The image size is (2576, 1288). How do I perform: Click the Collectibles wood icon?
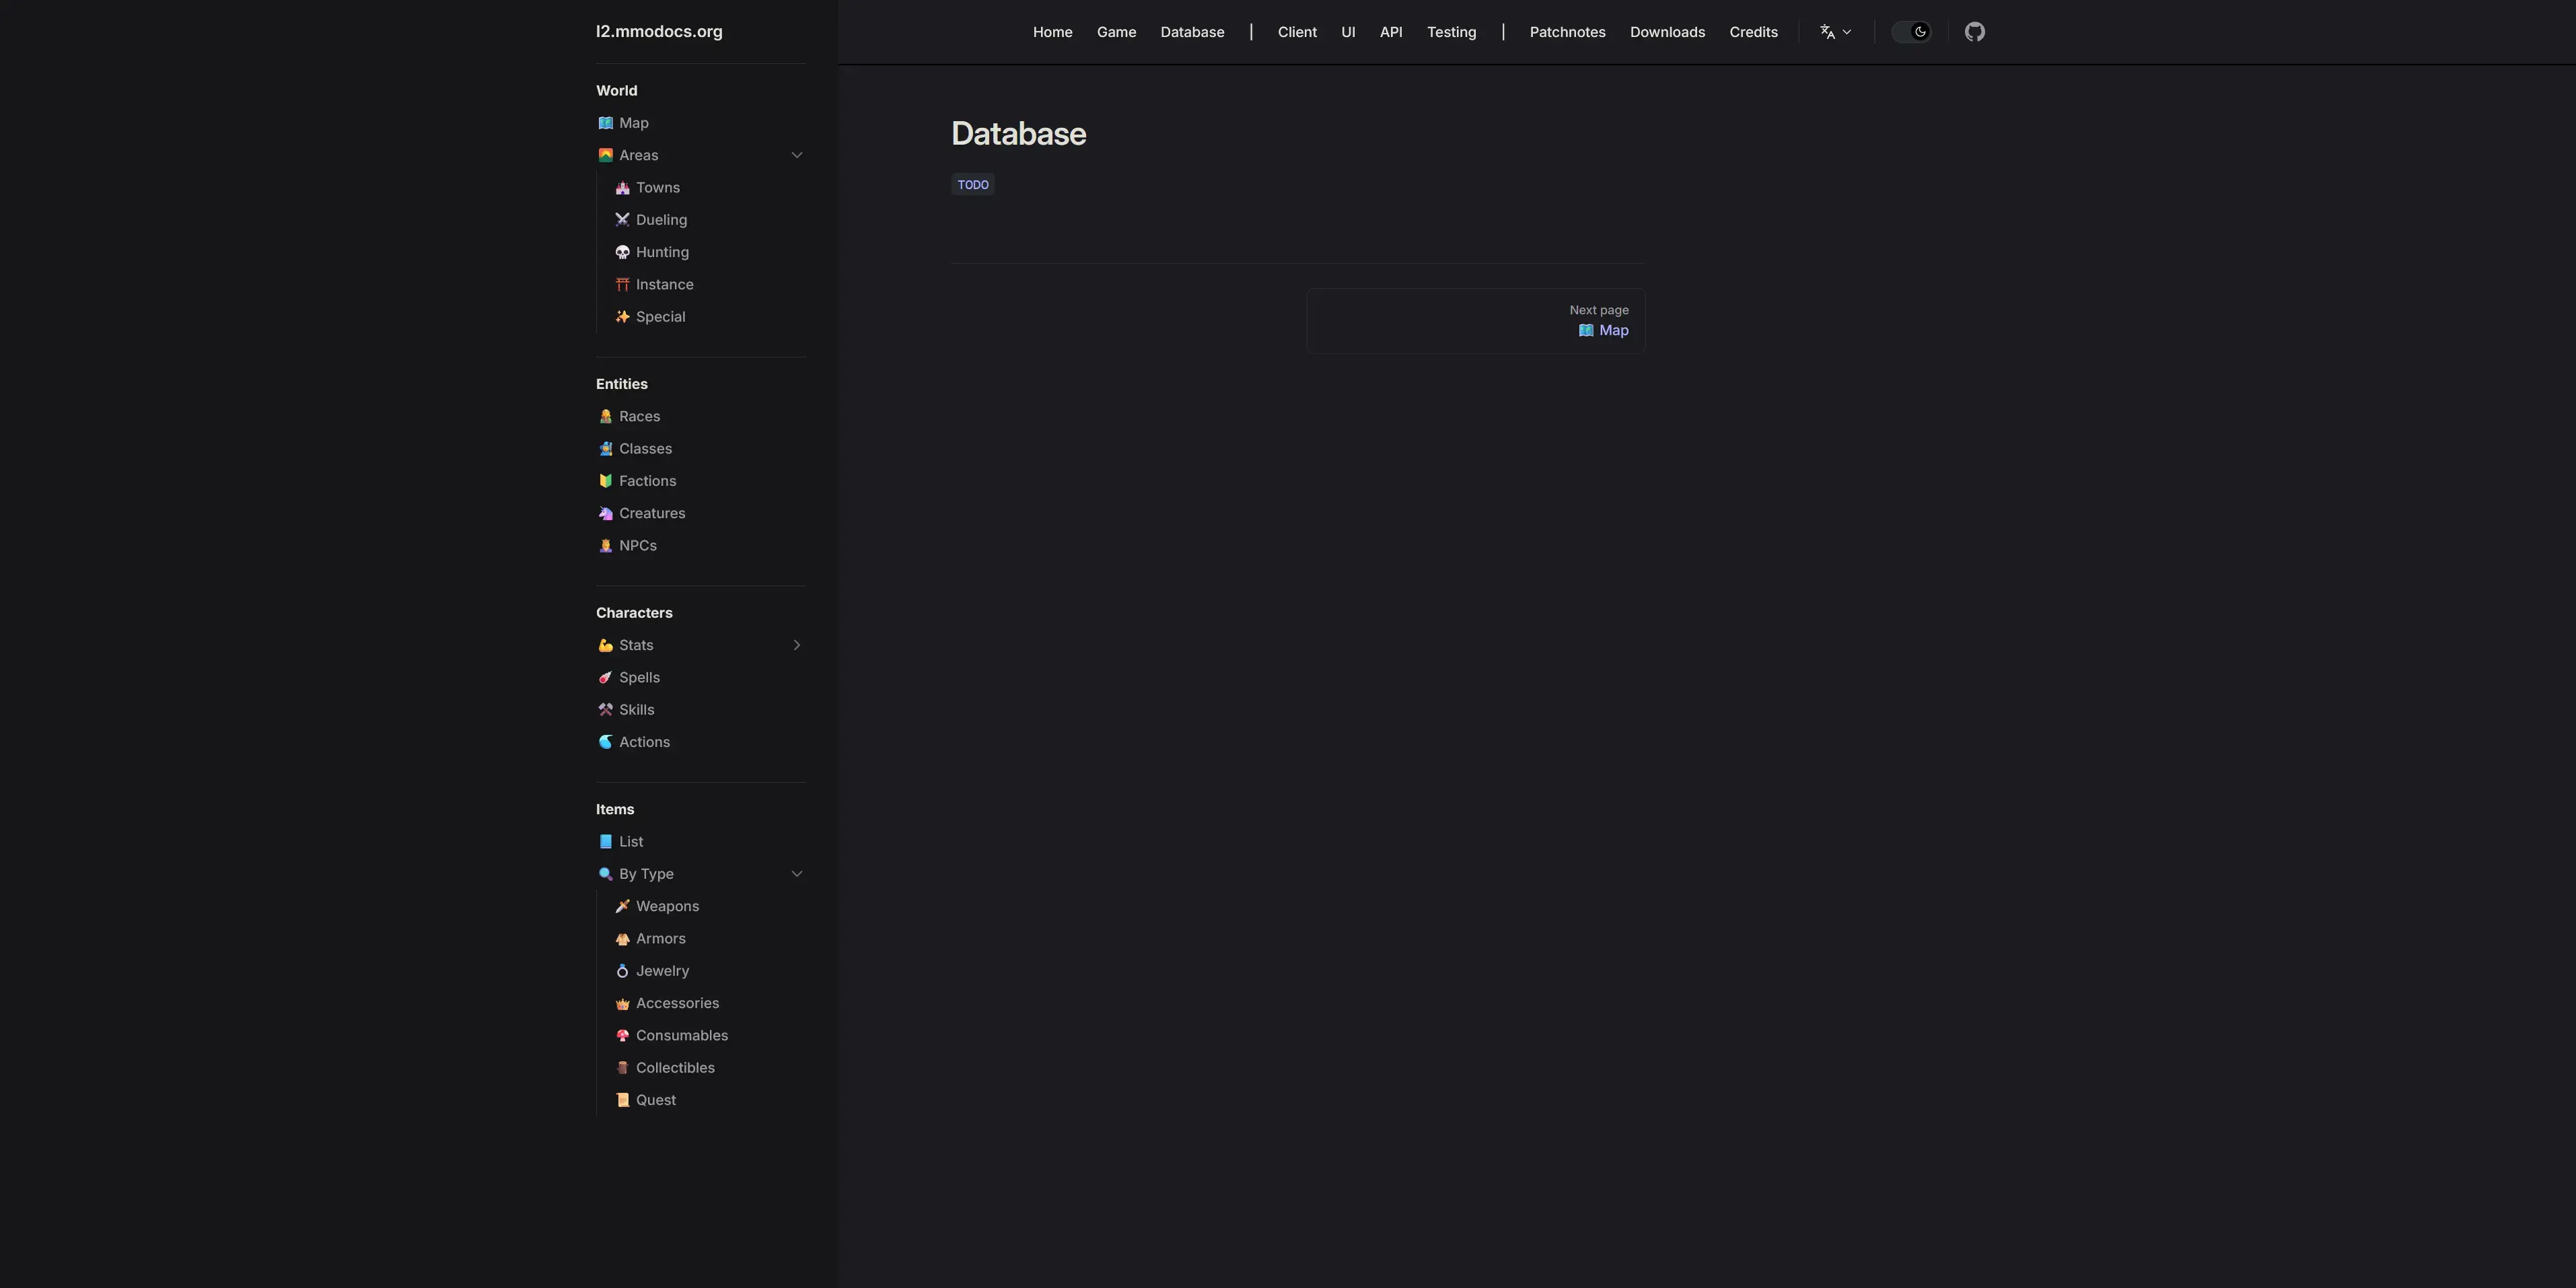tap(622, 1068)
